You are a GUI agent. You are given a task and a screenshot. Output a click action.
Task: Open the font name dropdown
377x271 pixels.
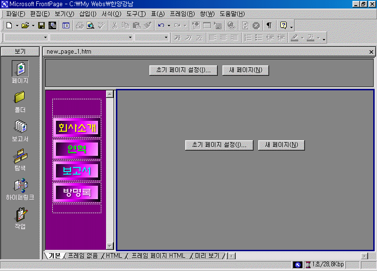point(130,38)
